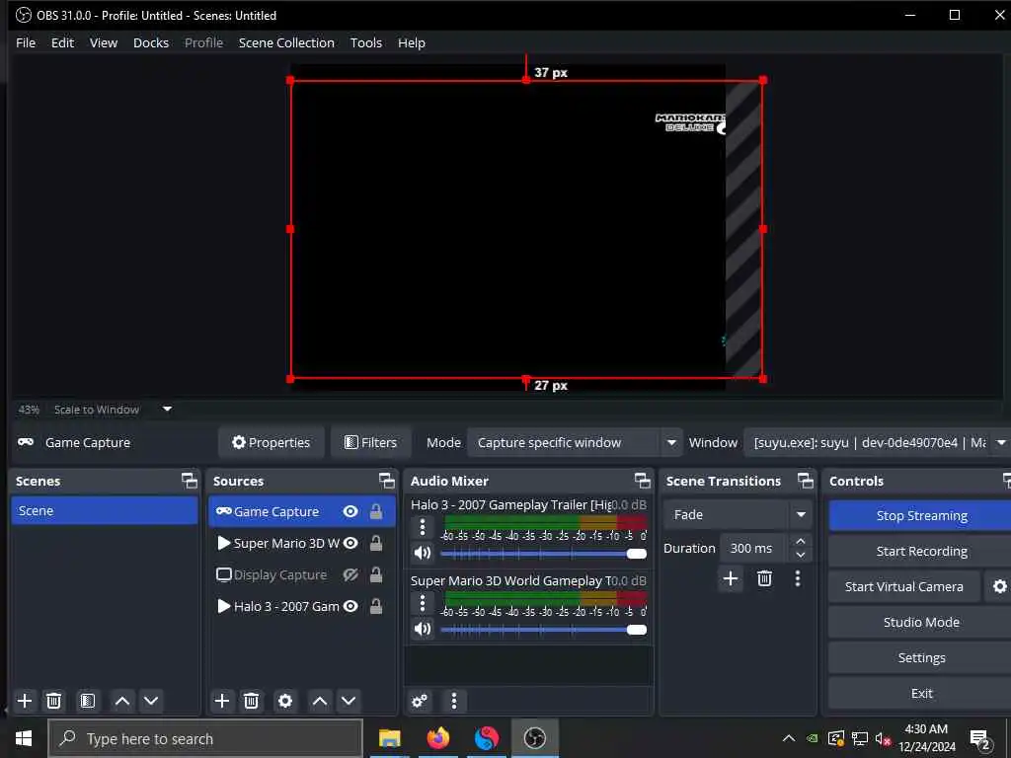The height and width of the screenshot is (758, 1011).
Task: Open Super Mario 3D World audio options dots
Action: [423, 603]
